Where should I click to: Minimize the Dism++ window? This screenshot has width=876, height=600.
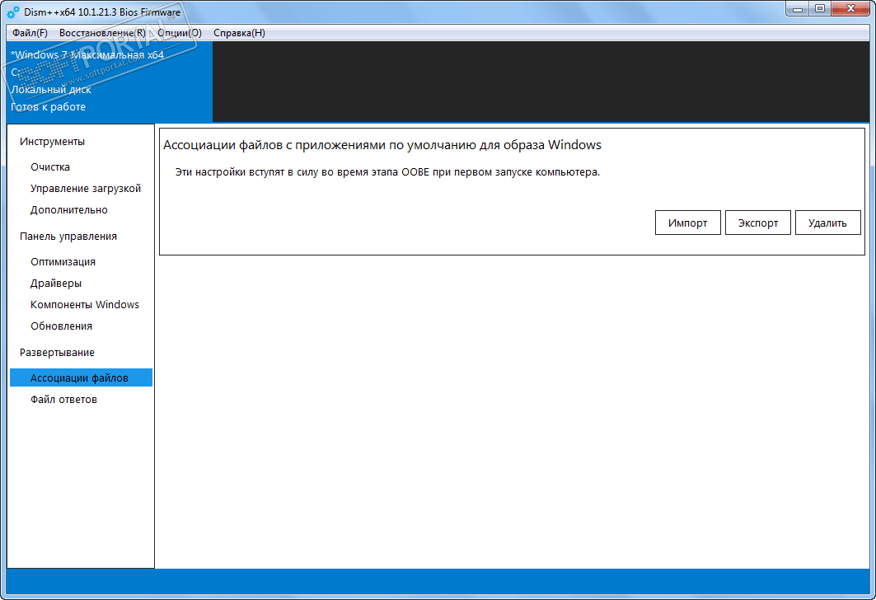tap(797, 9)
